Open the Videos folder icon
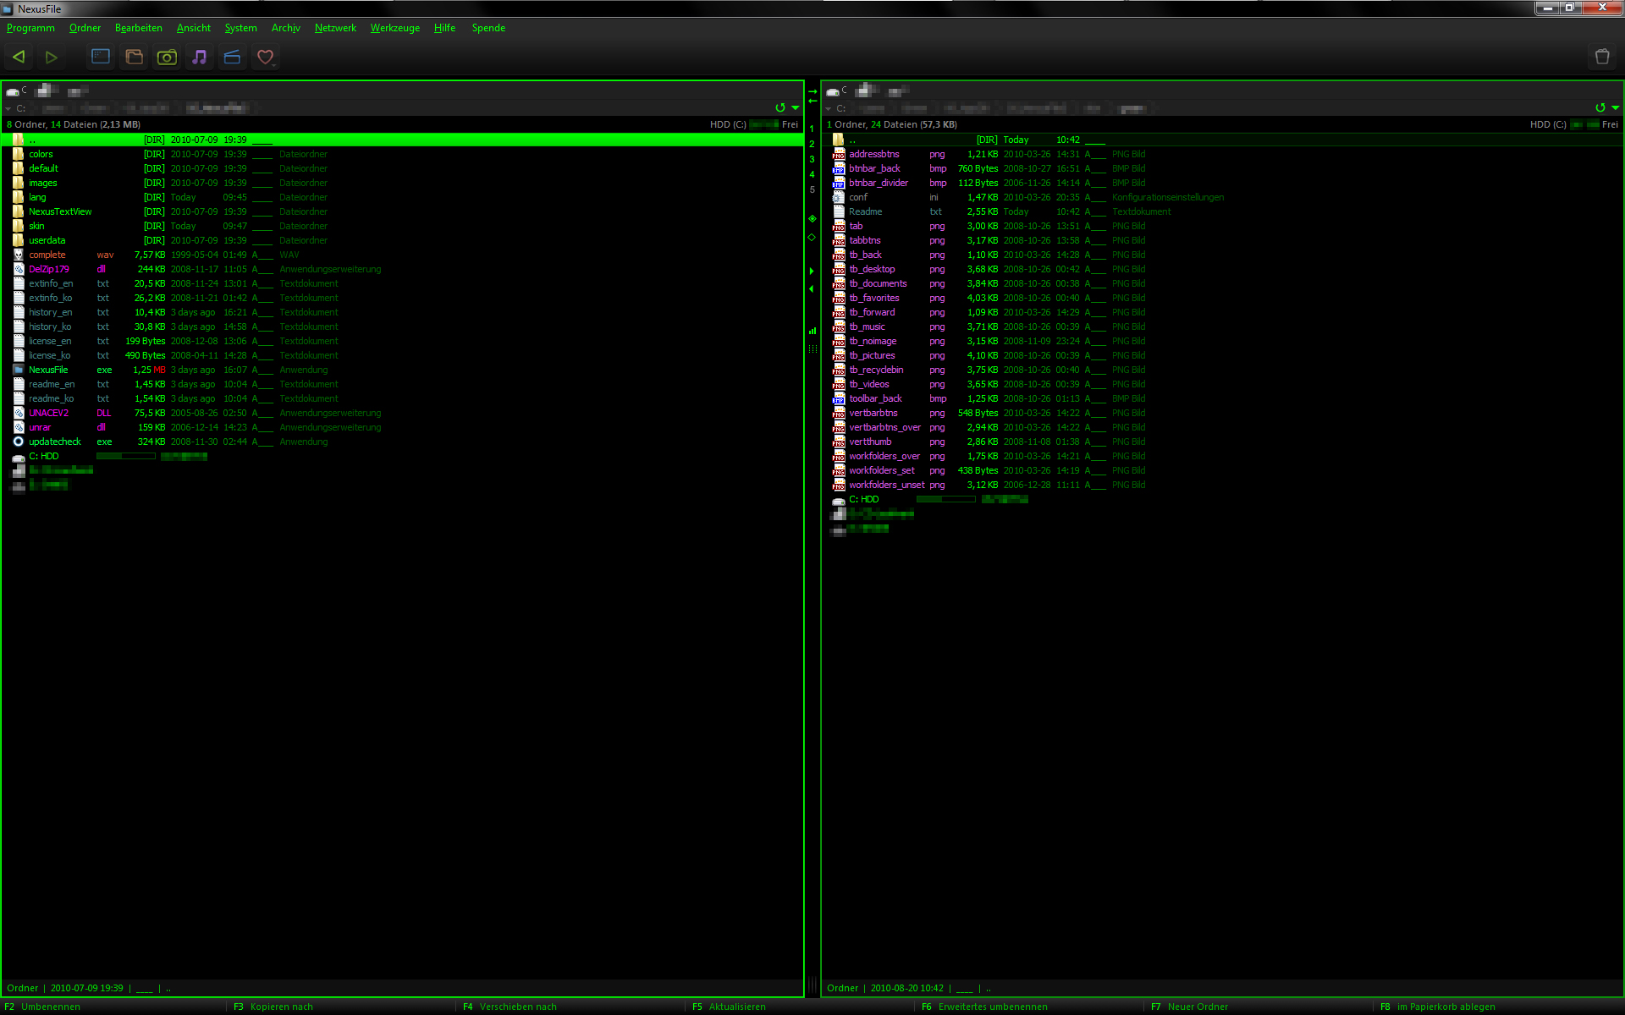Screen dimensions: 1625x1015 point(232,57)
